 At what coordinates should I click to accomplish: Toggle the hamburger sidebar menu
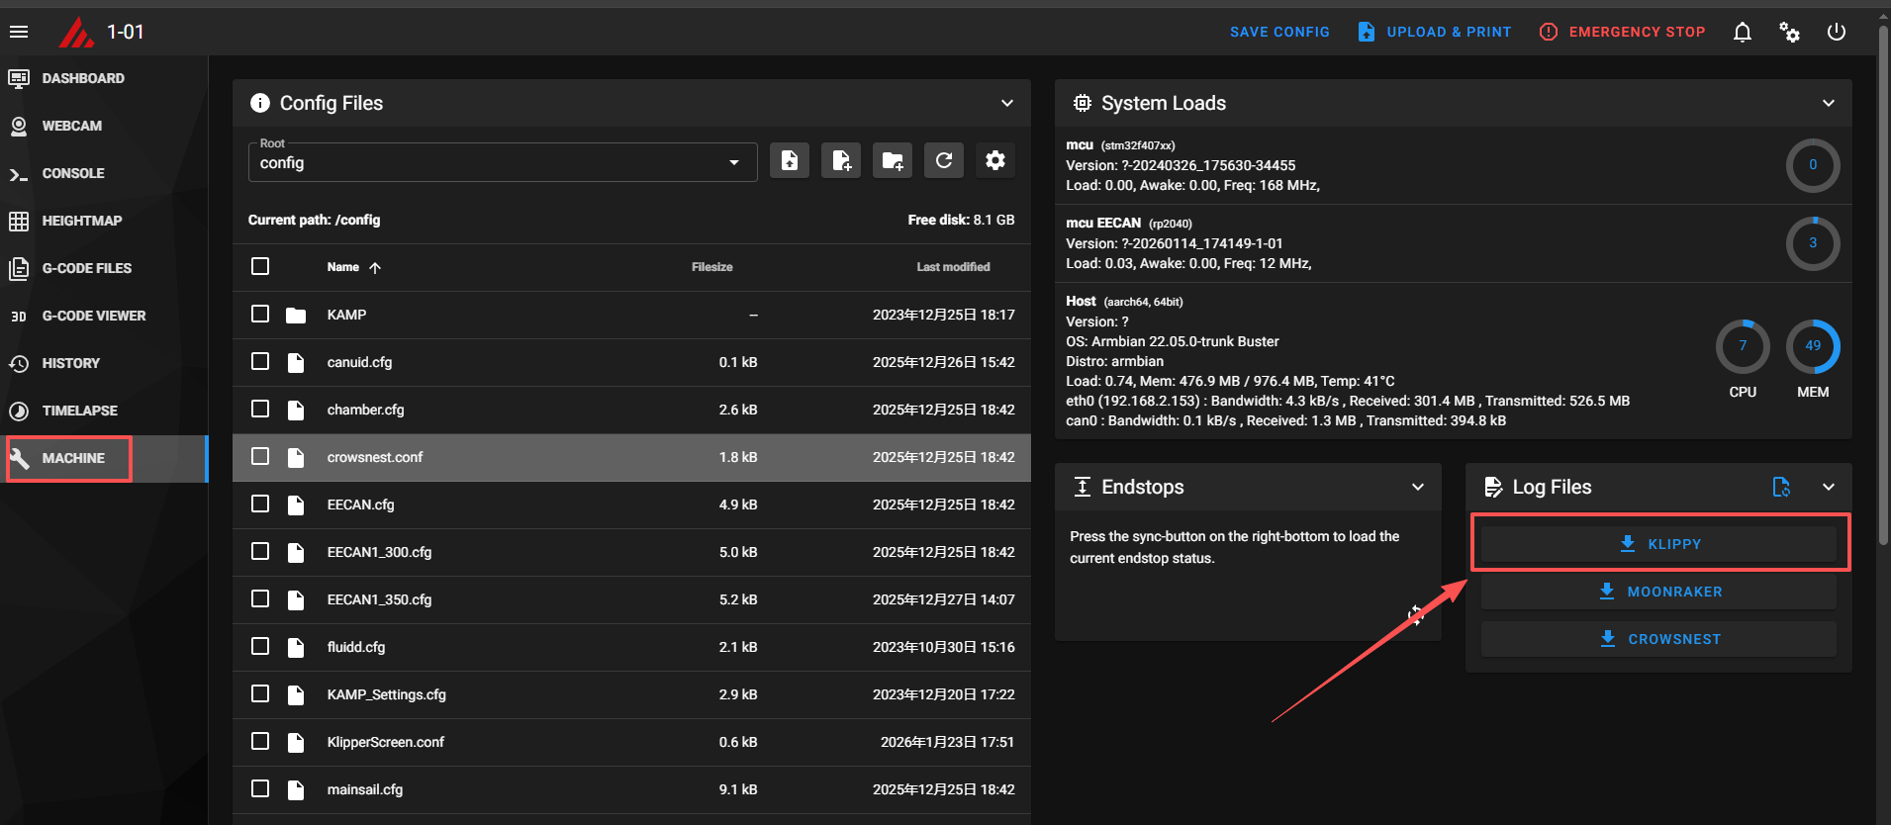point(19,32)
